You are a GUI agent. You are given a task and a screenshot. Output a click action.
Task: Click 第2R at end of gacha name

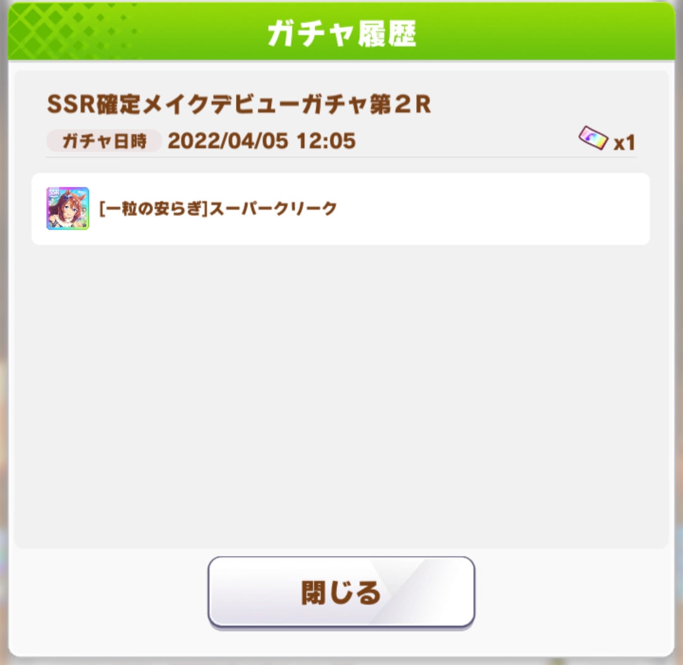click(401, 104)
